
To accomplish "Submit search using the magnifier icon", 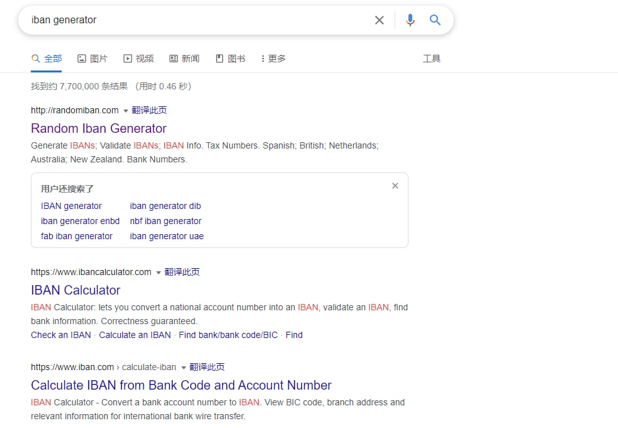I will (x=435, y=20).
